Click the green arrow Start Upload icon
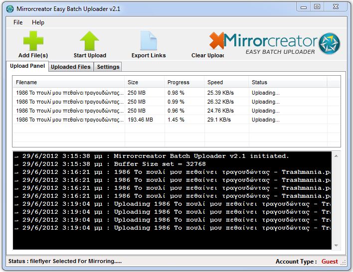Screen dimensions: 353x272 pyautogui.click(x=90, y=41)
